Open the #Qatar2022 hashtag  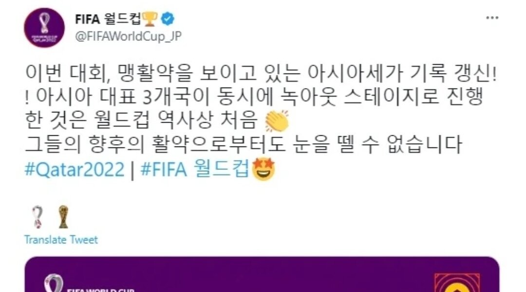click(x=75, y=169)
